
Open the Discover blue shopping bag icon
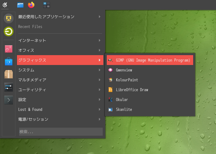tap(9, 61)
